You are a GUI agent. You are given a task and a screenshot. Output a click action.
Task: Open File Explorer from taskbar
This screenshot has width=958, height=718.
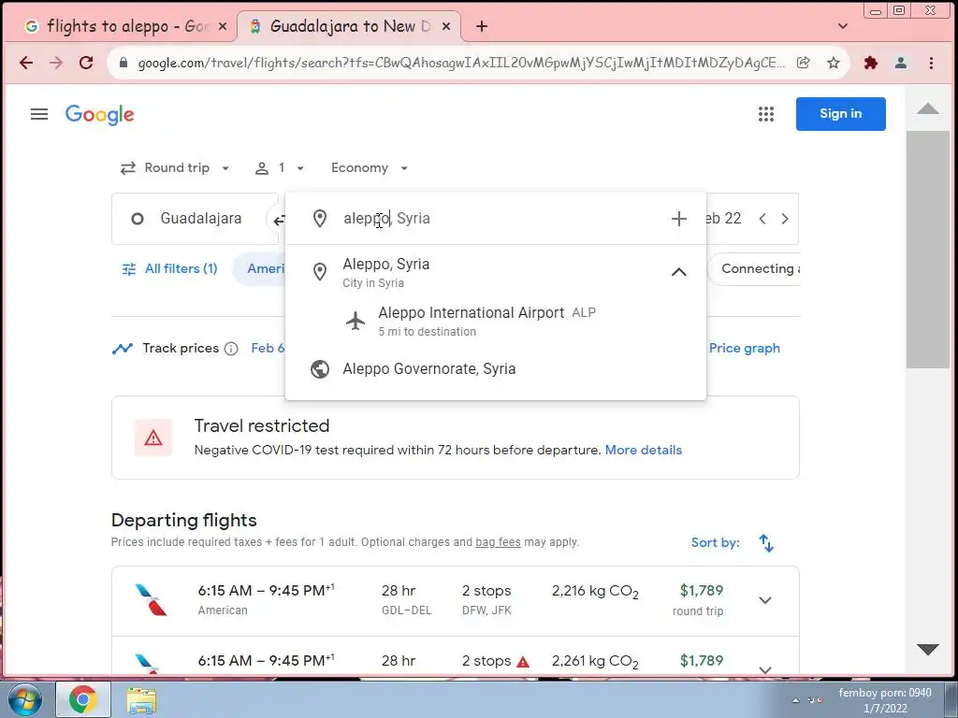coord(141,700)
